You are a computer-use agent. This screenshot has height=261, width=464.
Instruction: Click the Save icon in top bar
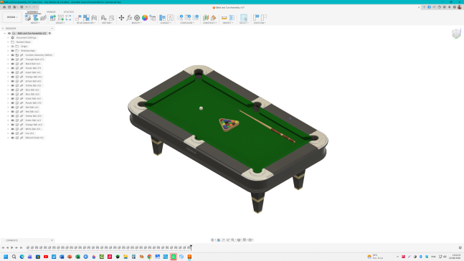[x=22, y=7]
